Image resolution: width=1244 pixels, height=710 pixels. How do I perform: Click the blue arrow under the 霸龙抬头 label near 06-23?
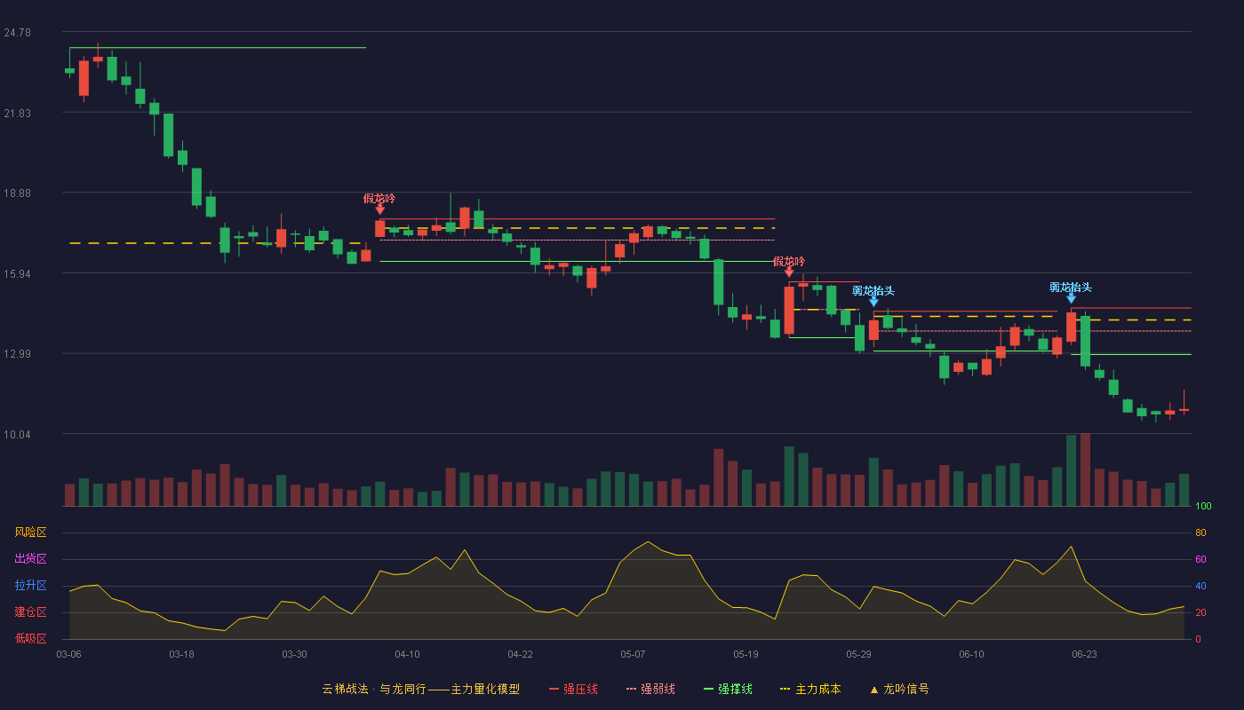(1071, 298)
